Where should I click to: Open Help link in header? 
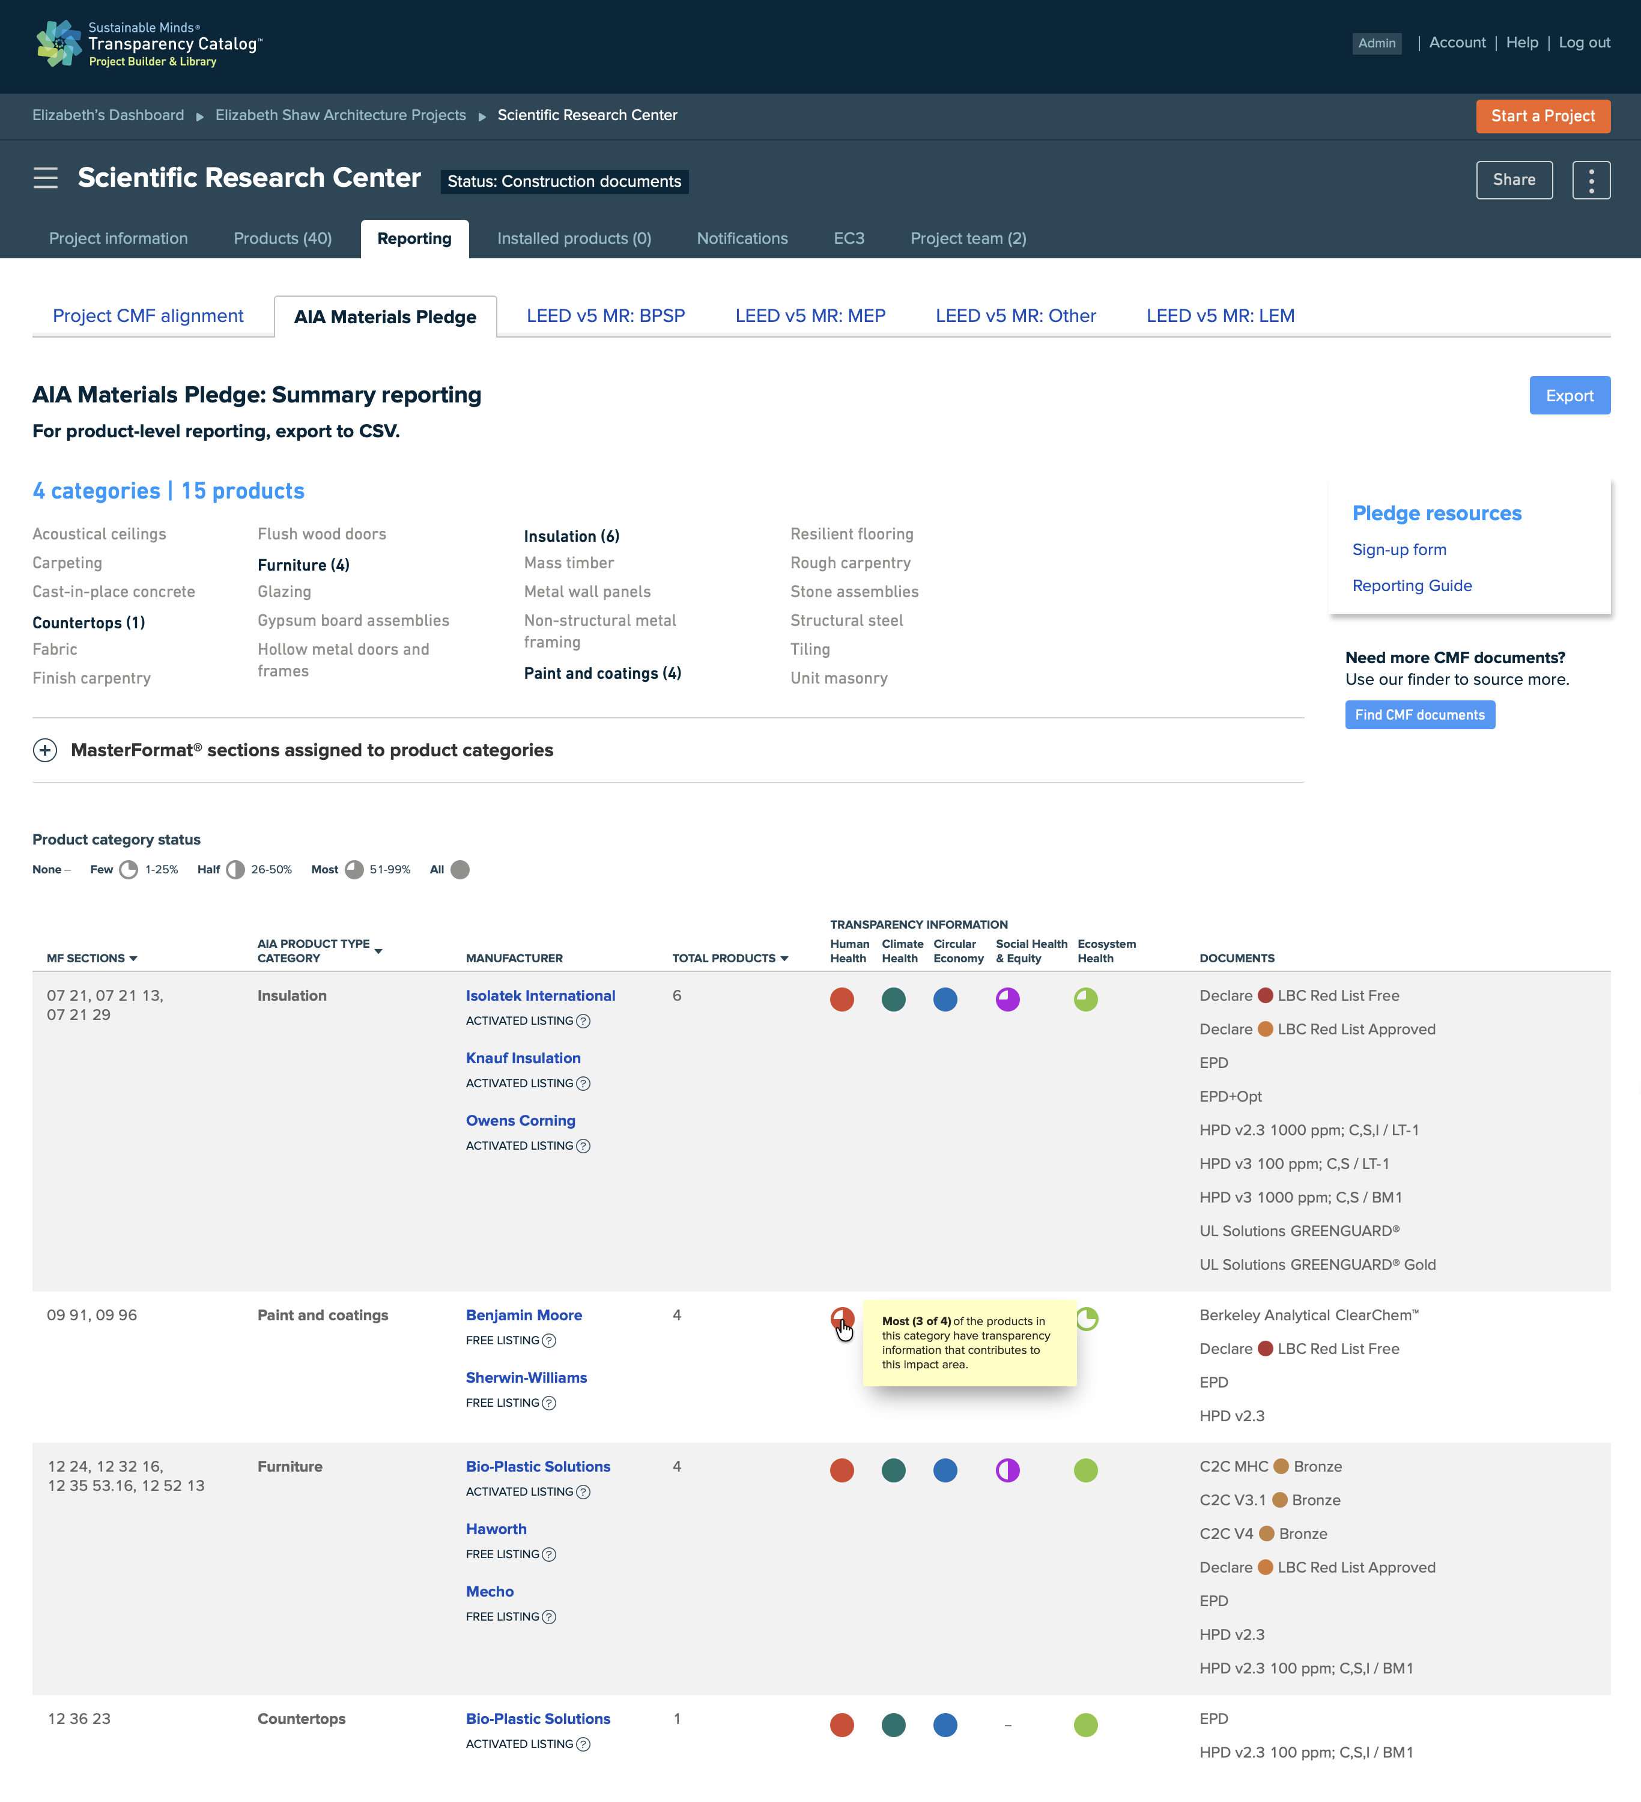coord(1521,42)
